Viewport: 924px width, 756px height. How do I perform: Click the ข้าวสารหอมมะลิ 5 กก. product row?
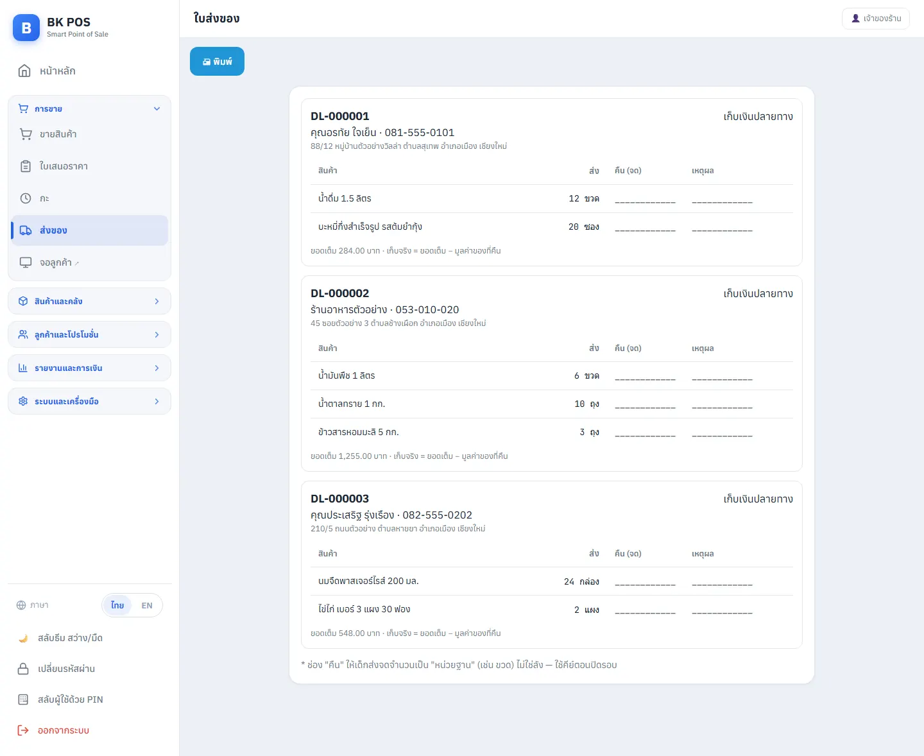(x=552, y=432)
